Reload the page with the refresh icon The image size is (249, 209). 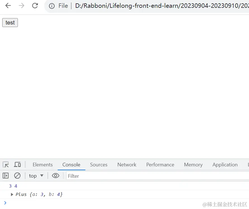(x=35, y=6)
